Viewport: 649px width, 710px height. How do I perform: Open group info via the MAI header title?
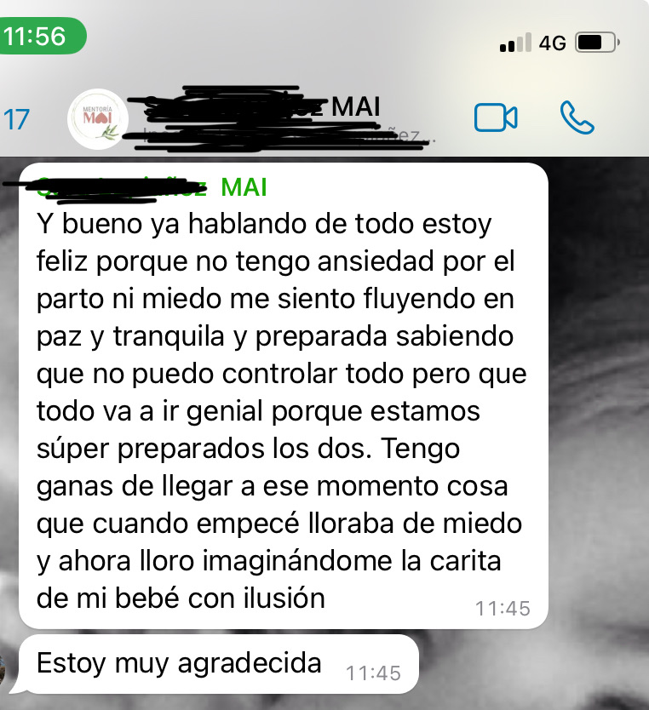(x=355, y=107)
